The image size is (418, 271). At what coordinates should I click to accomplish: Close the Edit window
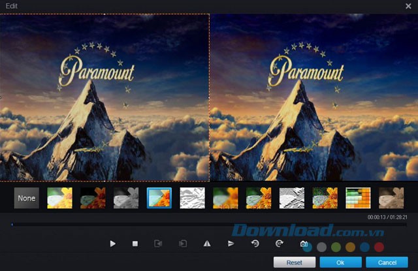point(408,6)
